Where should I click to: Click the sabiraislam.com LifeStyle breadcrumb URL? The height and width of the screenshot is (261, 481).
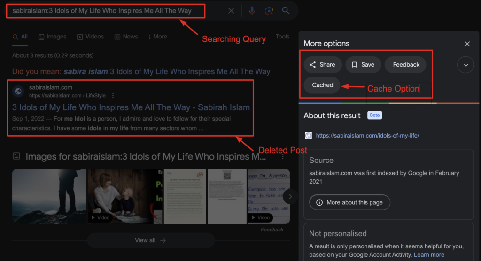tap(67, 96)
